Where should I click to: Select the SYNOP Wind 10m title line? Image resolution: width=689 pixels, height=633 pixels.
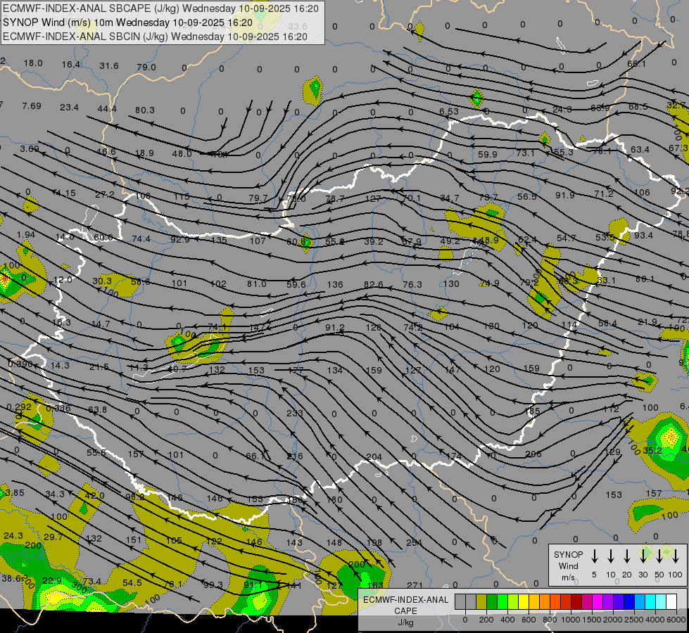(127, 23)
